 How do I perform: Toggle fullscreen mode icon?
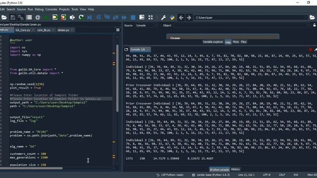pyautogui.click(x=151, y=18)
